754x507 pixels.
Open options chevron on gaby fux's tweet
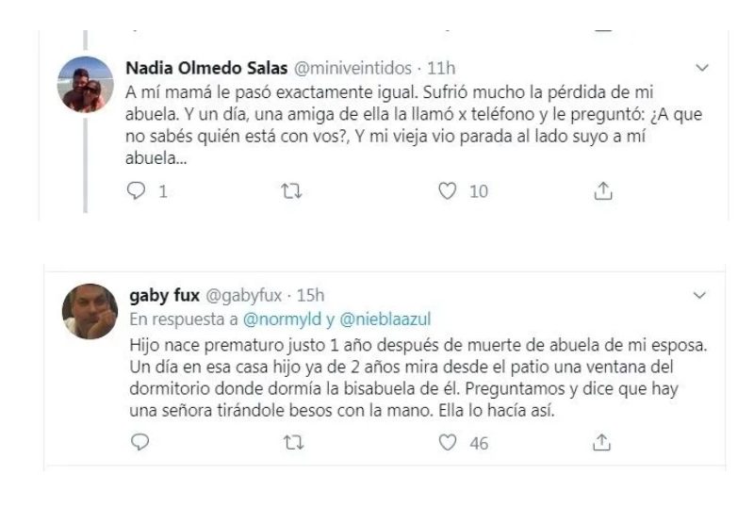pos(700,295)
